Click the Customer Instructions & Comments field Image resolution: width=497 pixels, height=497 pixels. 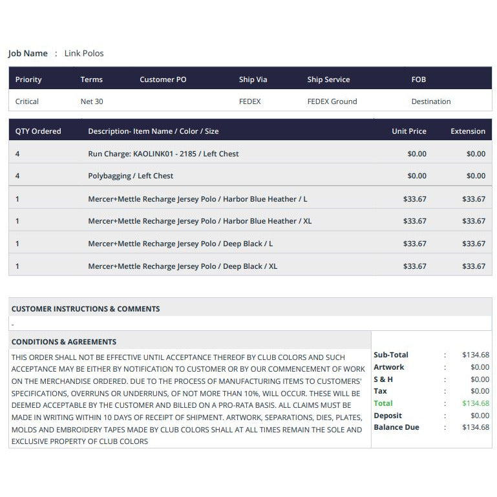[250, 324]
